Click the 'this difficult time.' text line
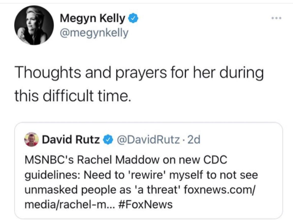 click(72, 96)
